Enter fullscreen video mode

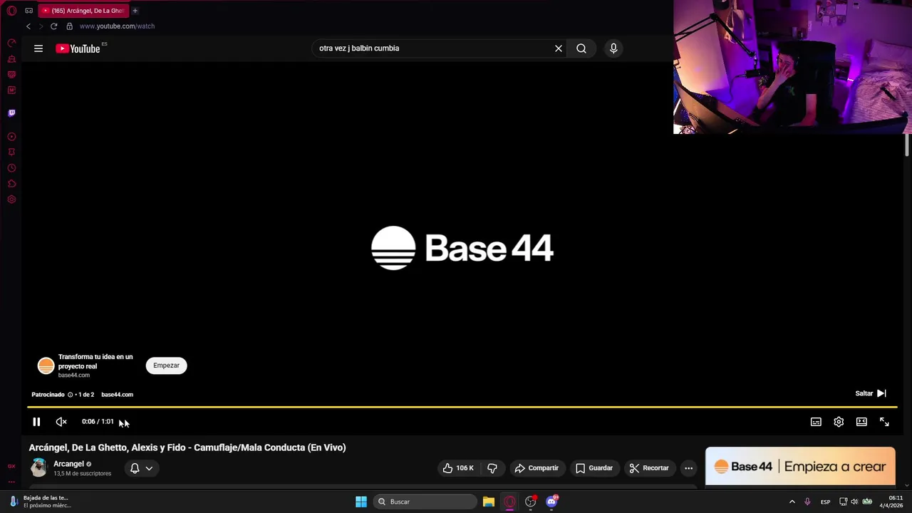884,422
